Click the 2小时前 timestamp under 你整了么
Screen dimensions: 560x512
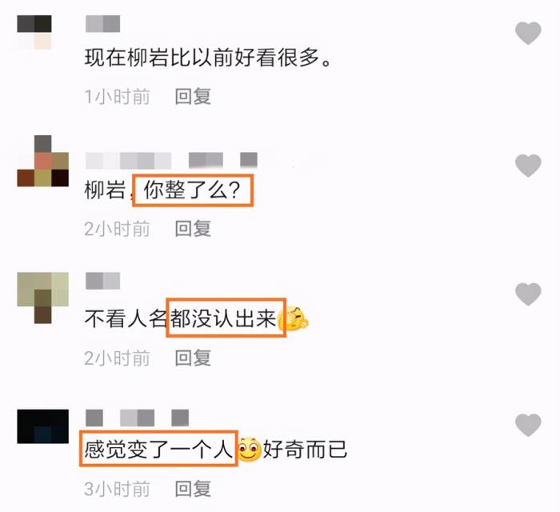coord(117,229)
